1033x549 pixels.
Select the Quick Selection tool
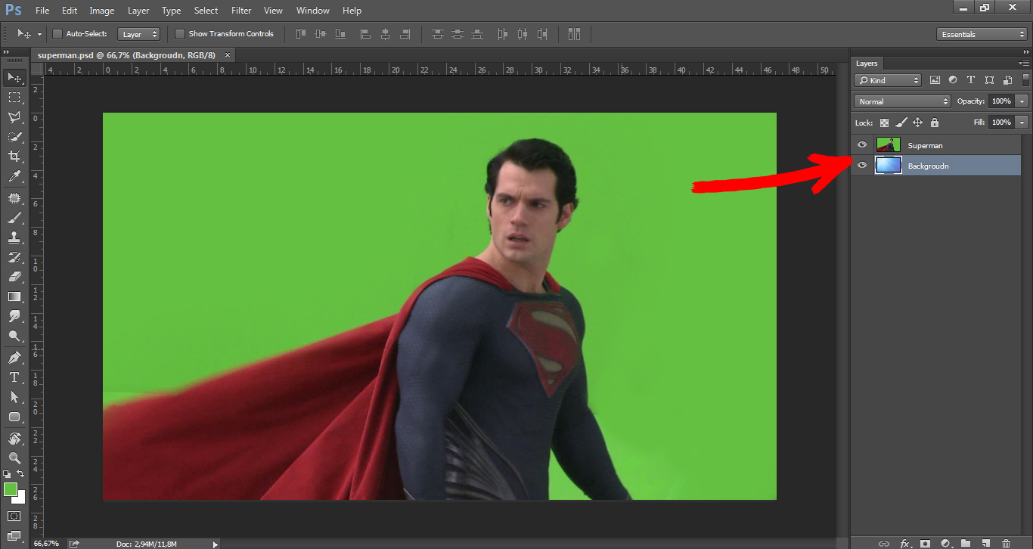14,137
